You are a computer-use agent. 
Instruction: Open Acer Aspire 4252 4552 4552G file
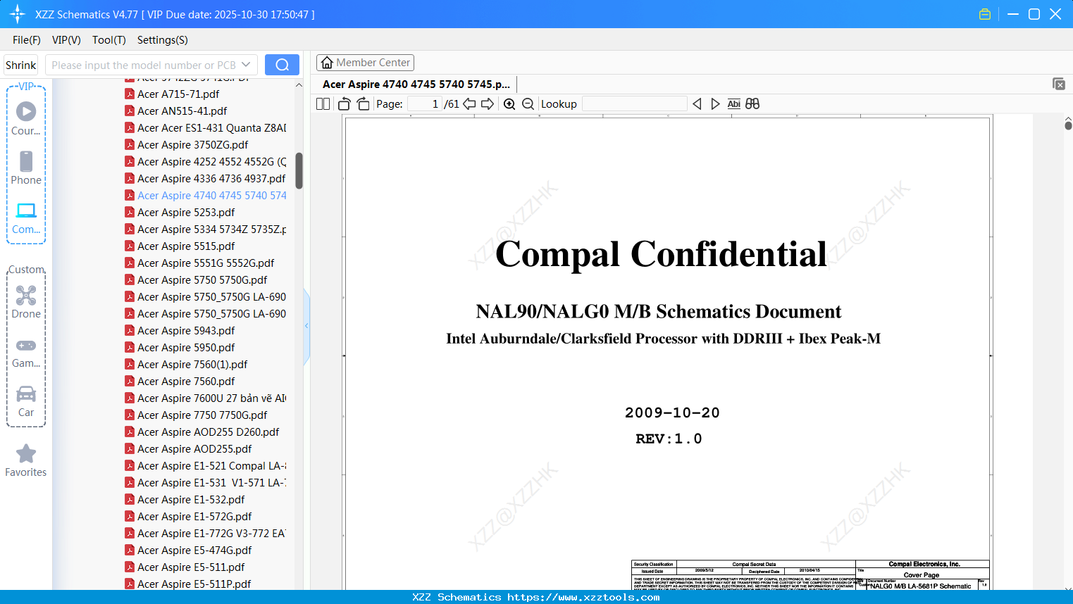point(212,161)
